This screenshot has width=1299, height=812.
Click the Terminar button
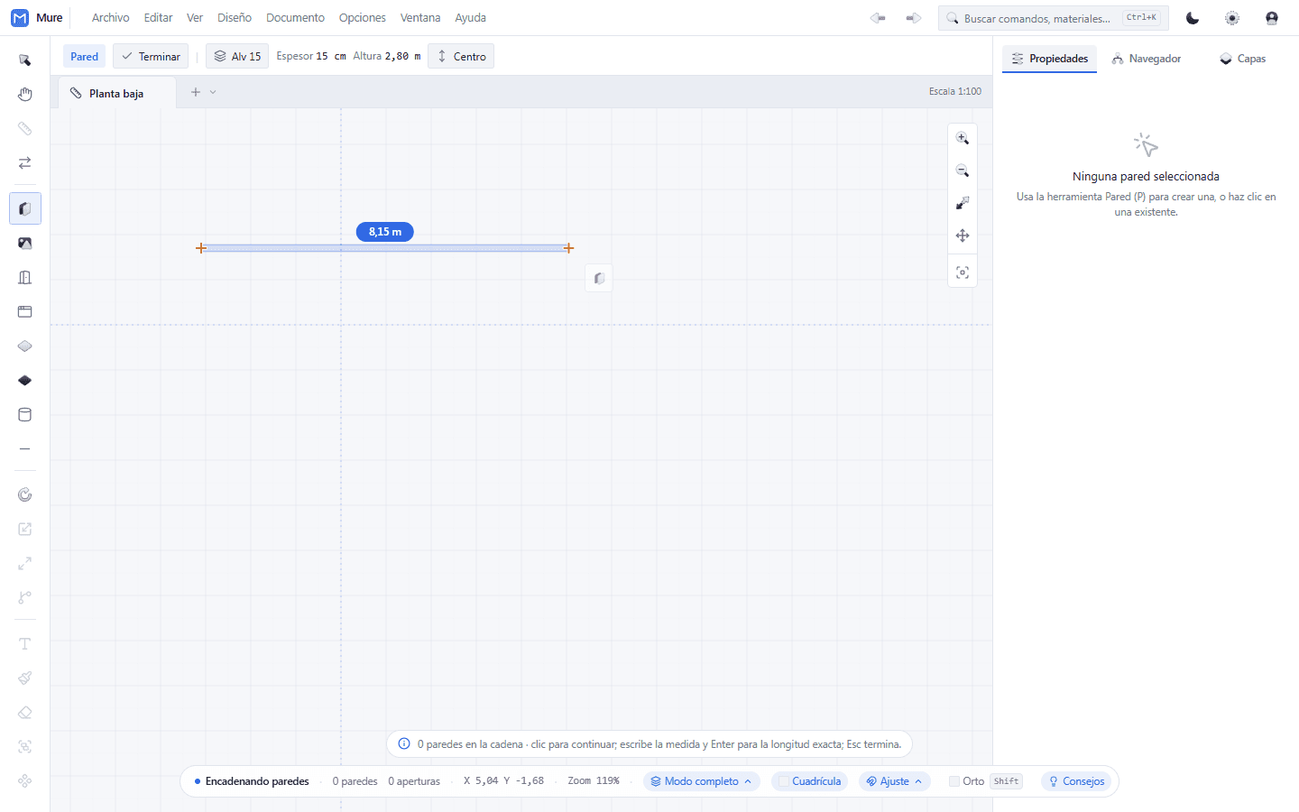tap(151, 56)
